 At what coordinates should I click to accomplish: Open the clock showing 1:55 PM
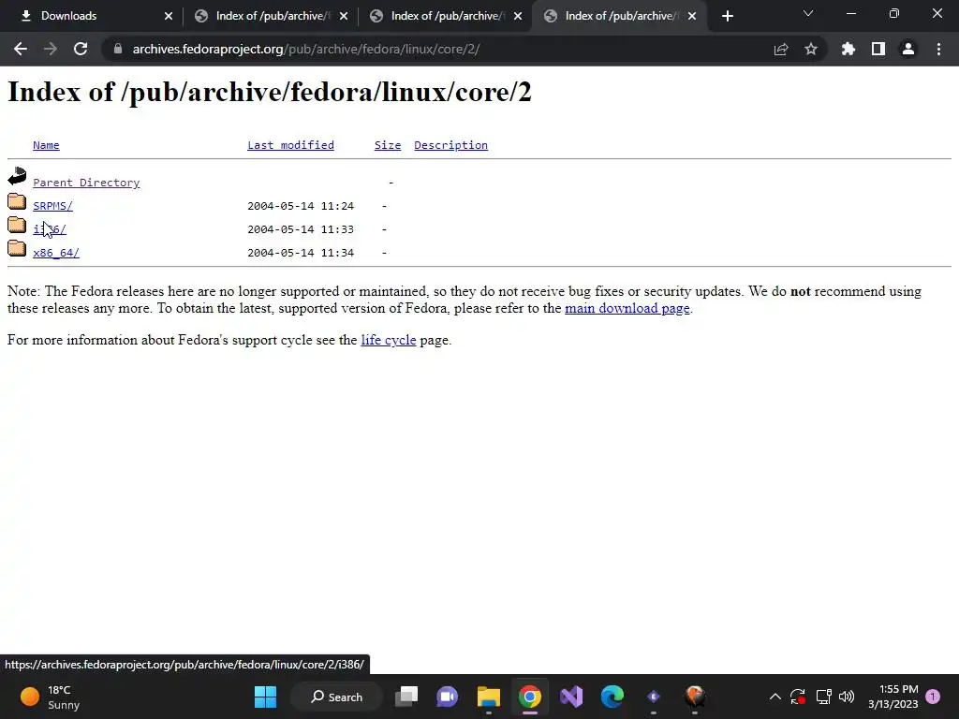(893, 697)
